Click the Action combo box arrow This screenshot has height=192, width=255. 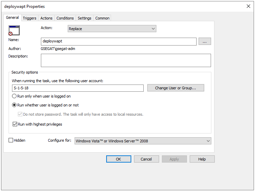click(153, 29)
